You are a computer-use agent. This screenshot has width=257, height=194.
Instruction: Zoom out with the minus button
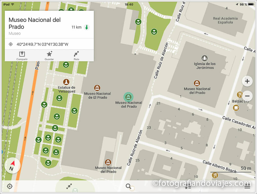(x=247, y=96)
